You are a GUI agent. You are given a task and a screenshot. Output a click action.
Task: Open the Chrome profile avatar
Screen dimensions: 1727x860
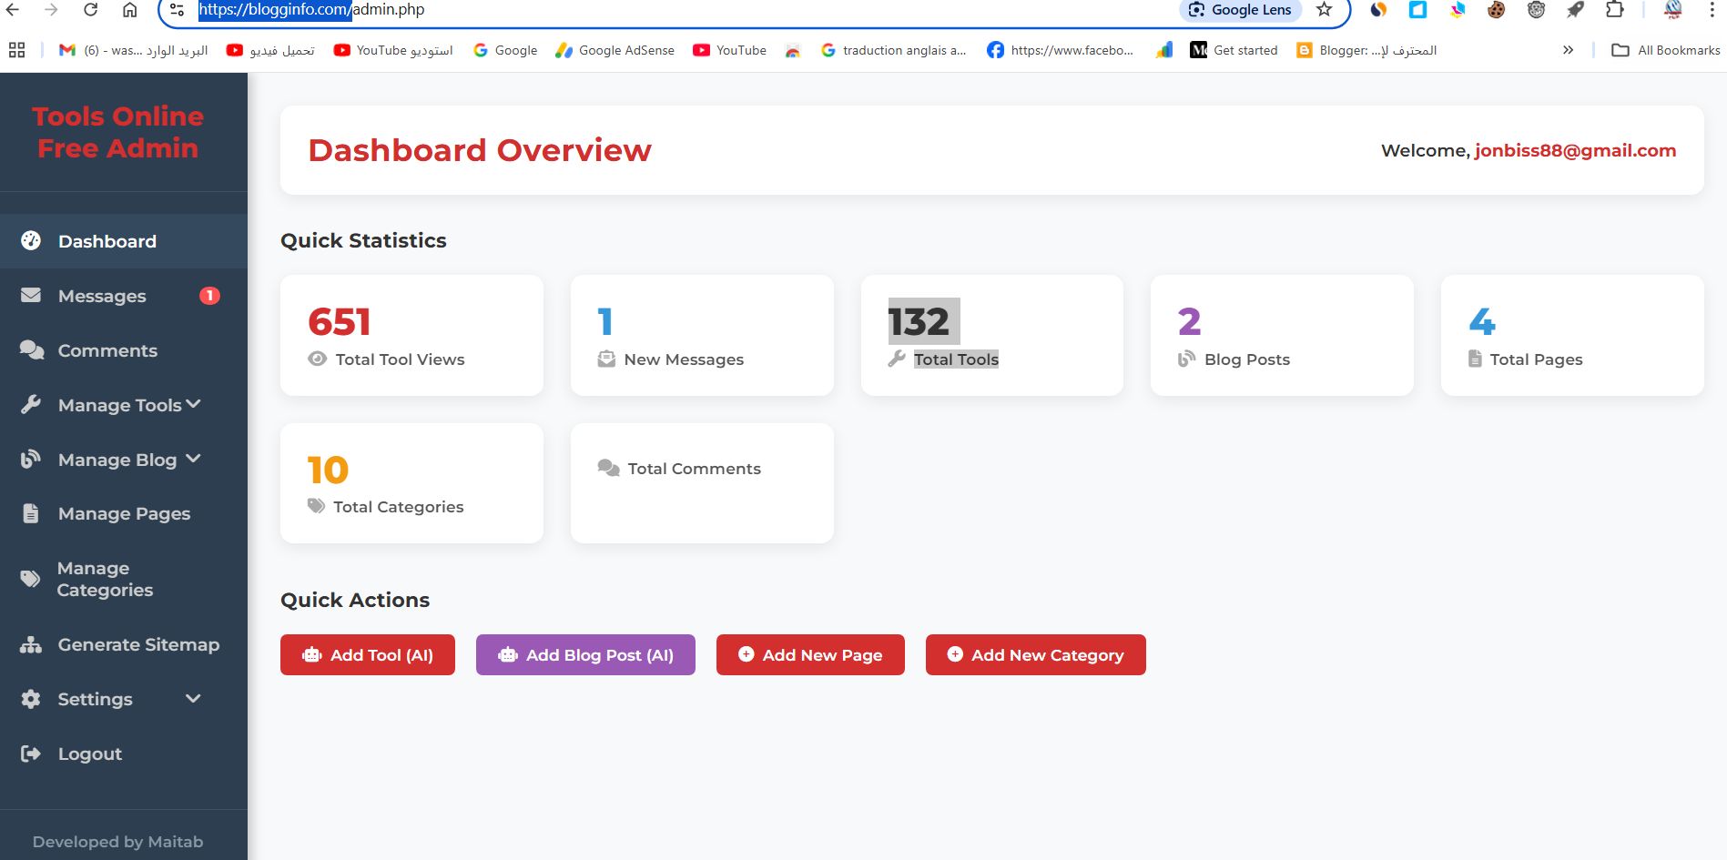pos(1672,10)
